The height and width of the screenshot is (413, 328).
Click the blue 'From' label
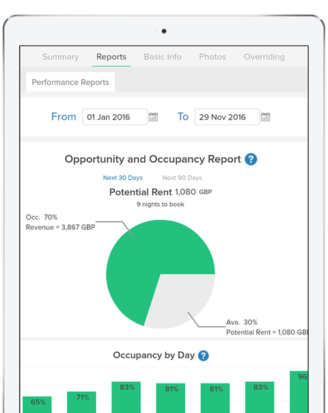click(x=64, y=117)
